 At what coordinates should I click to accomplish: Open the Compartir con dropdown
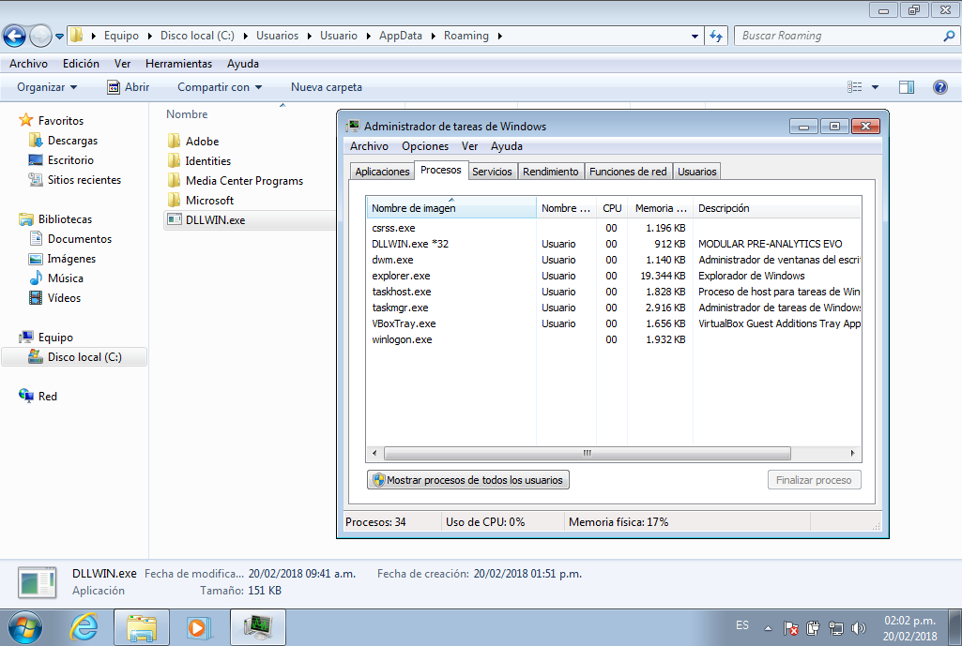(220, 87)
